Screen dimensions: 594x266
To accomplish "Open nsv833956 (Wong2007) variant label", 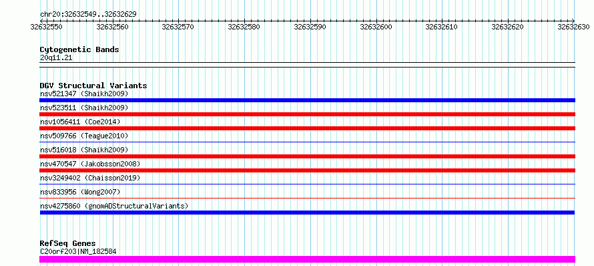I will coord(80,192).
